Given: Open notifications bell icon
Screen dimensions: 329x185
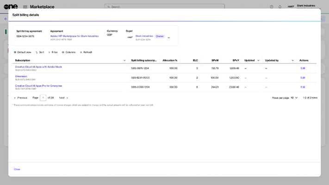Looking at the screenshot, I should point(280,7).
